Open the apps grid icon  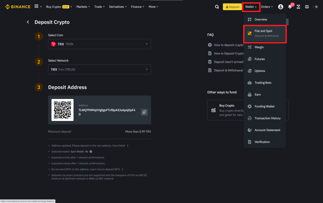pos(36,6)
